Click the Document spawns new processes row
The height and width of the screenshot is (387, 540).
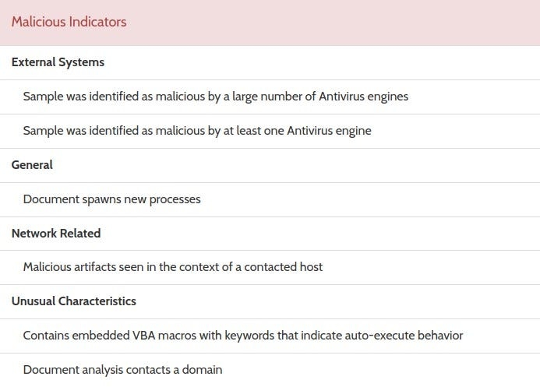point(111,199)
